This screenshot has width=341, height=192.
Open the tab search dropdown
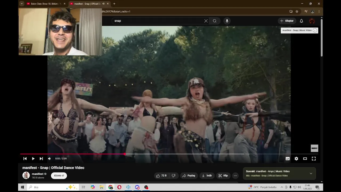[x=22, y=4]
